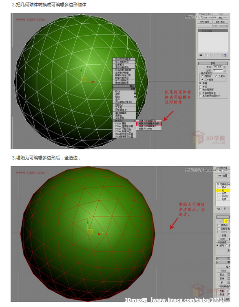Open the settings box next to 旋转 in the quad menu
Image resolution: width=239 pixels, height=307 pixels.
click(135, 94)
